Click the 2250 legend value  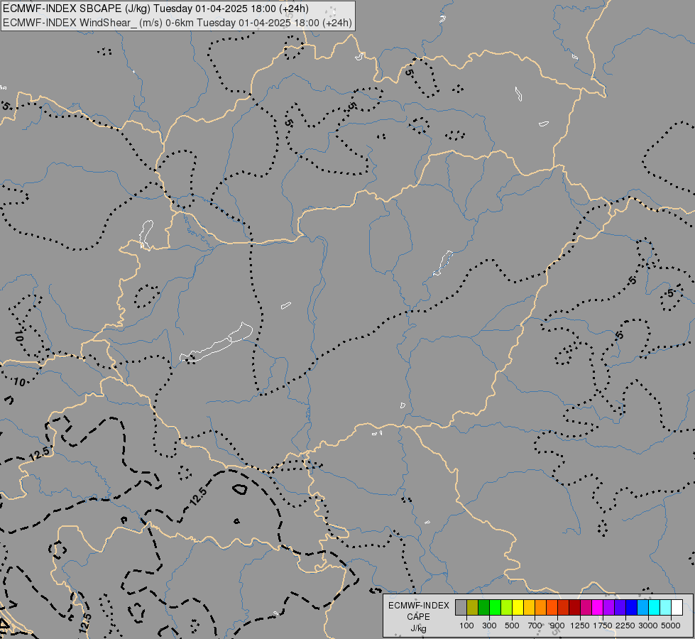tap(625, 626)
